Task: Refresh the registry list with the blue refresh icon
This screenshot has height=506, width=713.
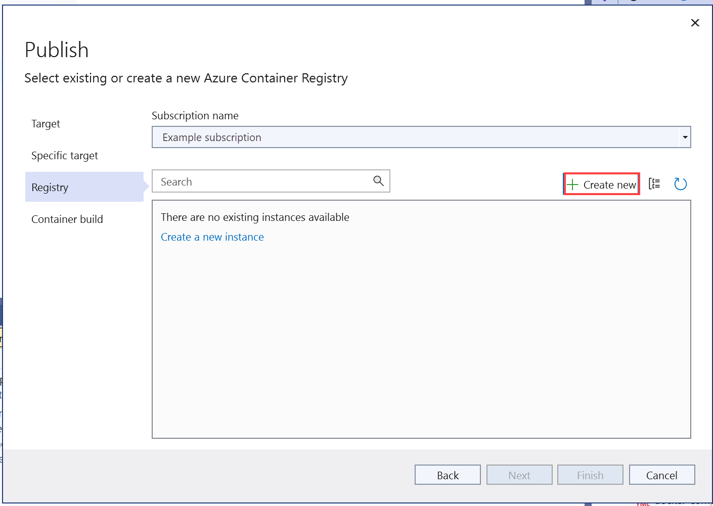Action: (680, 183)
